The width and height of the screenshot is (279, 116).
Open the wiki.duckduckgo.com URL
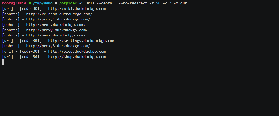coord(77,9)
